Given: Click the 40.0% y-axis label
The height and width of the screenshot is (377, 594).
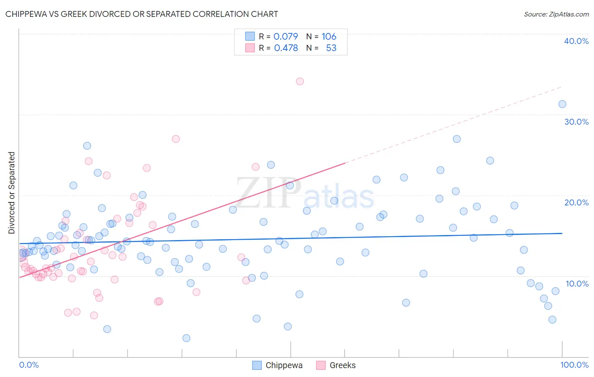Looking at the screenshot, I should pyautogui.click(x=576, y=41).
